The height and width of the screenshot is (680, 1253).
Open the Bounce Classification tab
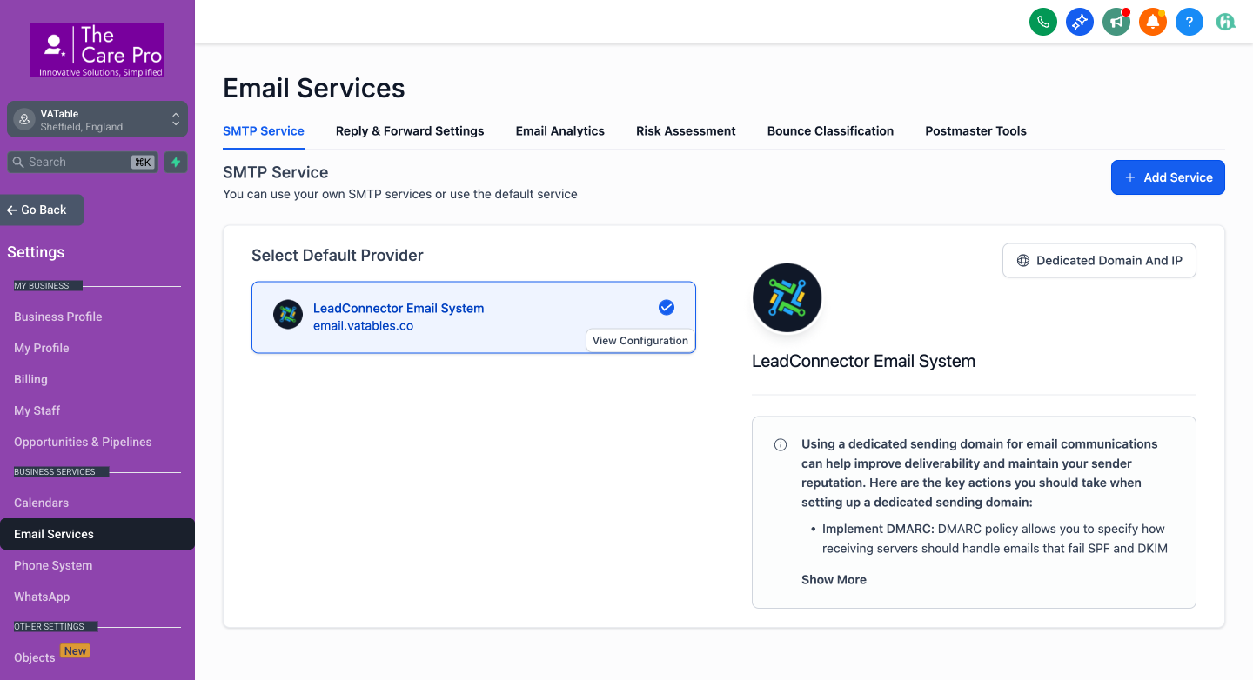click(x=830, y=130)
